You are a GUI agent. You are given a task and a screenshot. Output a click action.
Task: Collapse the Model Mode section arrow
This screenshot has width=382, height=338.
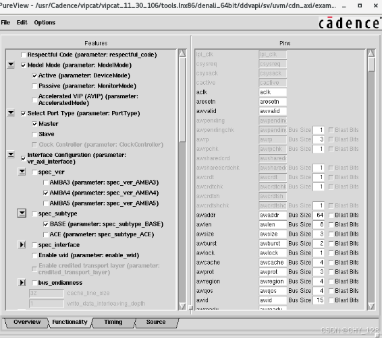11,65
